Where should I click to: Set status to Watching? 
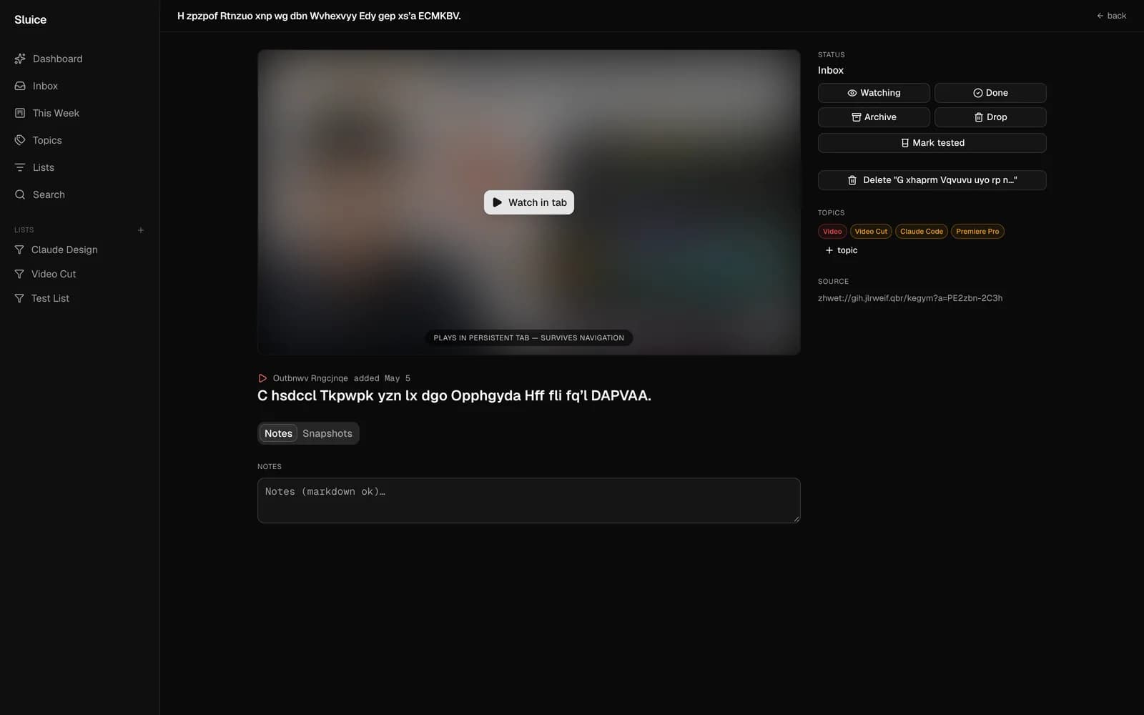click(x=874, y=93)
